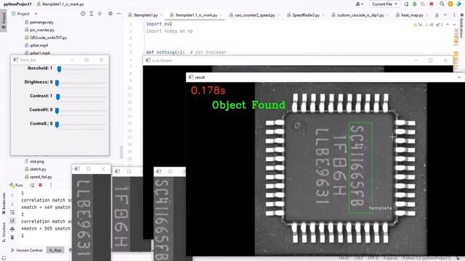Click the orange IDE updates icon
The height and width of the screenshot is (261, 465).
point(450,4)
